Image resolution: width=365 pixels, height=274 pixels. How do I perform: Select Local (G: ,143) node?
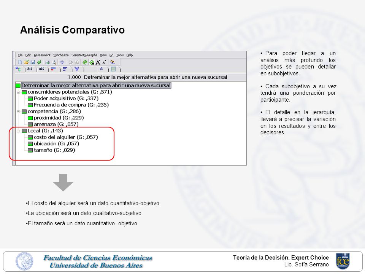click(45, 131)
